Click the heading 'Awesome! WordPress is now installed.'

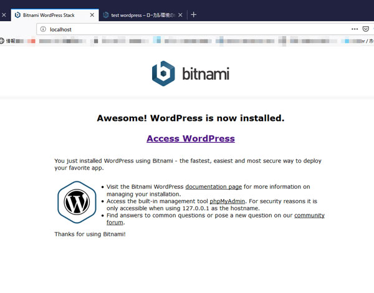(x=191, y=118)
